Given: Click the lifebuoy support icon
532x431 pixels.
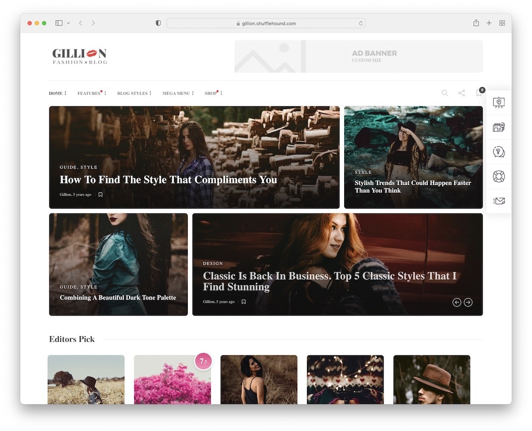Looking at the screenshot, I should tap(499, 177).
